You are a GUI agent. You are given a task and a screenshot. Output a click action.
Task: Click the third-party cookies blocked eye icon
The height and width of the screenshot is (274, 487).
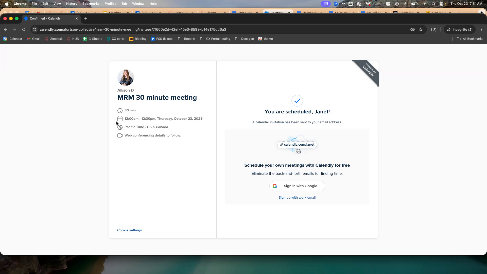click(413, 29)
